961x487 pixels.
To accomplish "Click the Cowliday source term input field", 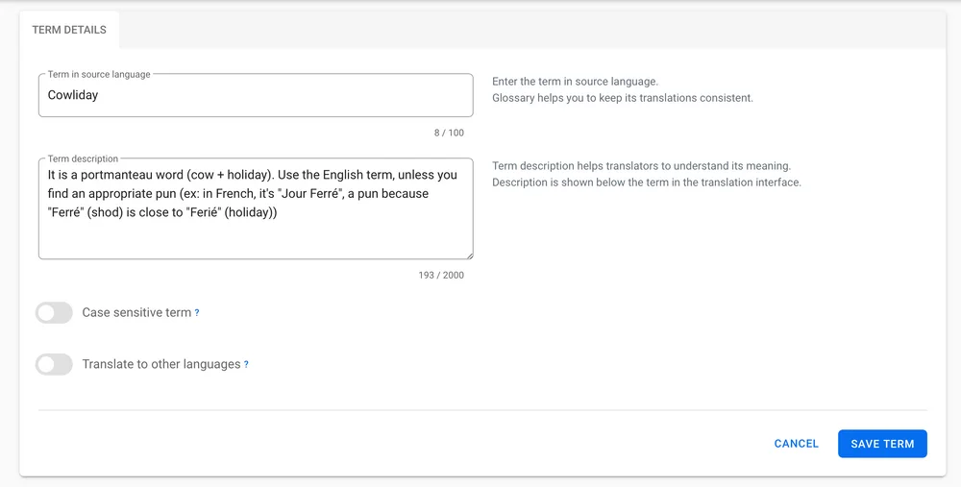I will (255, 96).
